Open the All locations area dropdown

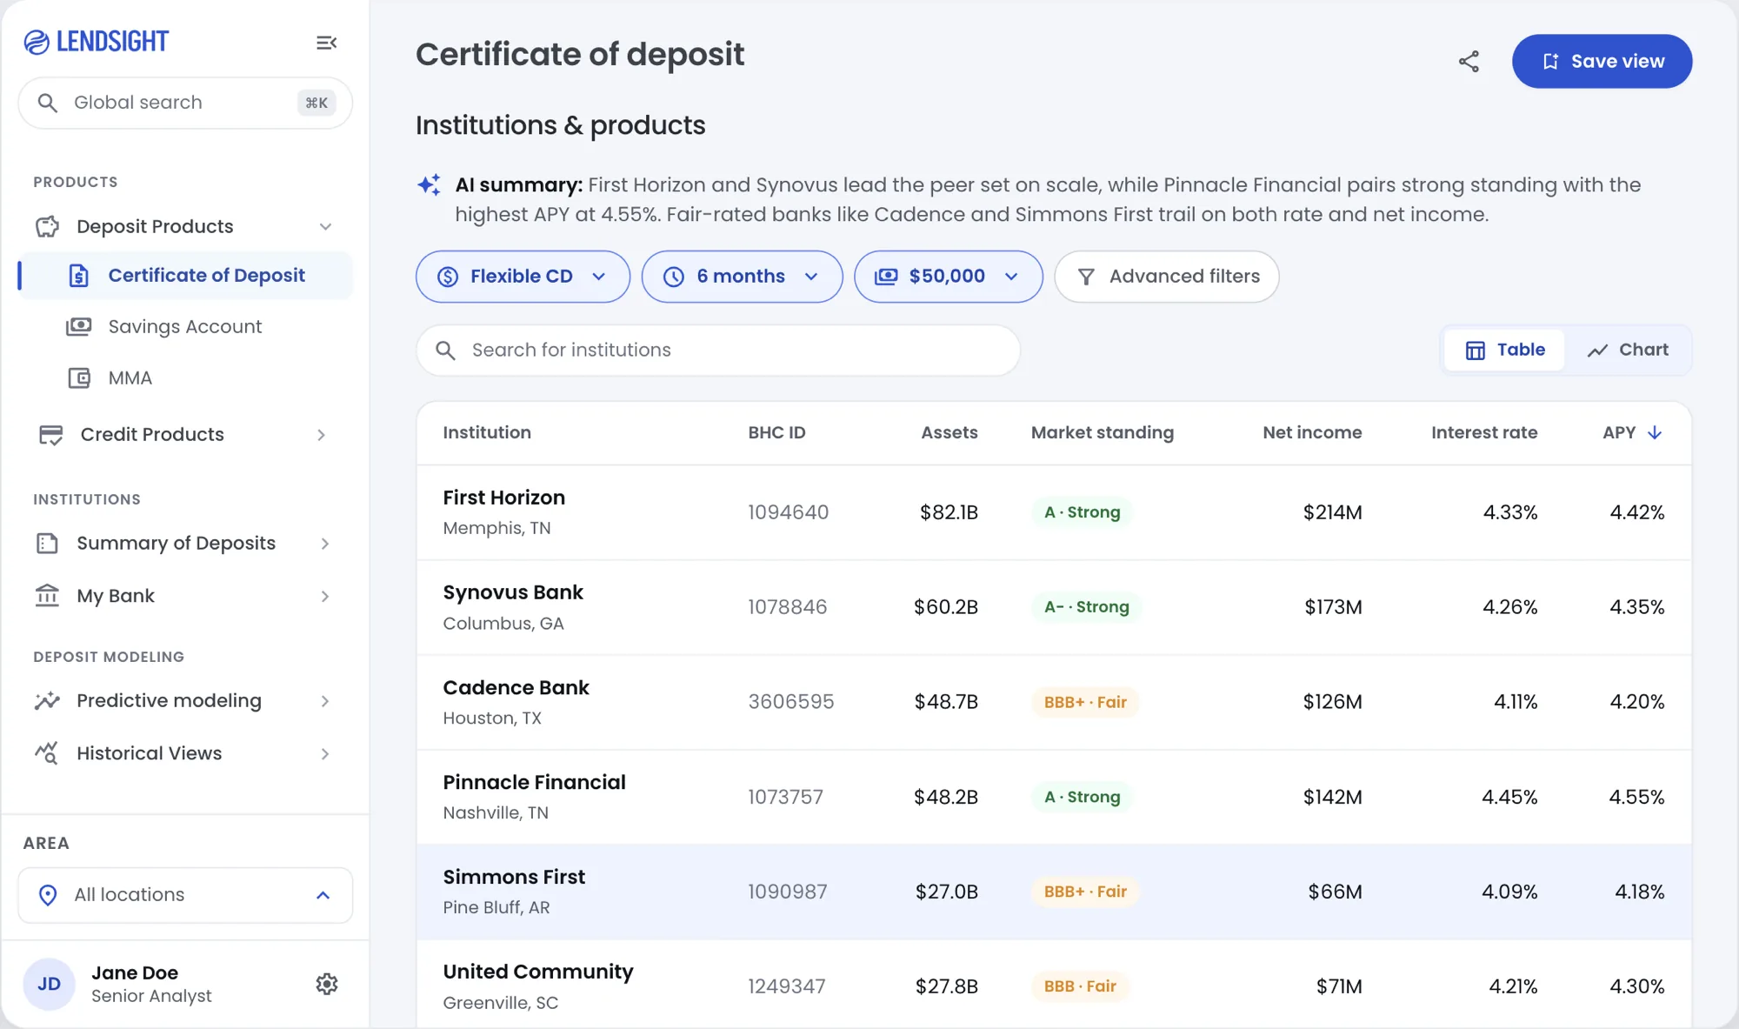185,895
